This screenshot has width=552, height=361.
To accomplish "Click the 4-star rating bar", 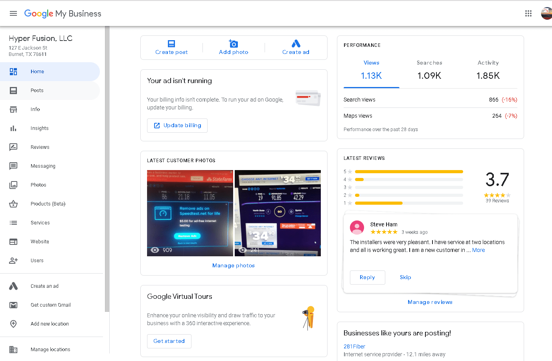I will coord(409,180).
